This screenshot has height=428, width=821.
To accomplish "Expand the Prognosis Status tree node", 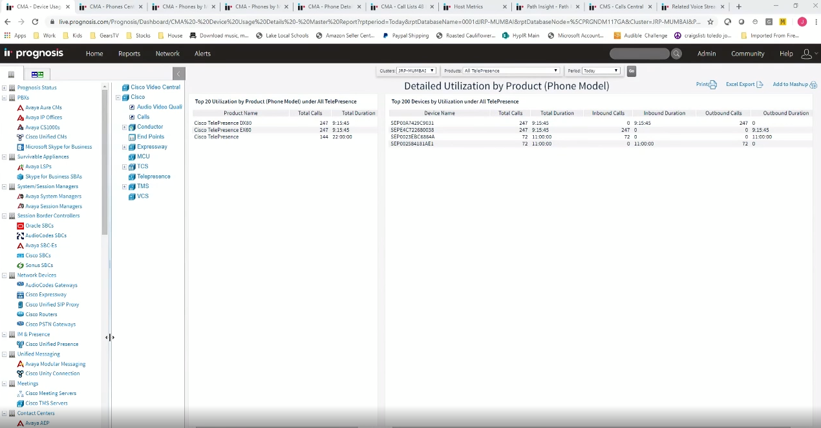I will click(x=5, y=88).
